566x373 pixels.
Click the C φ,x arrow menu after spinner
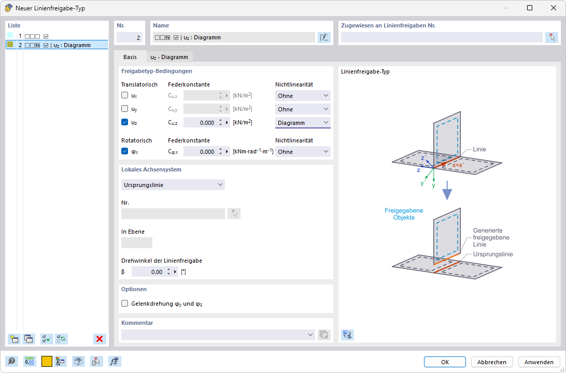[227, 152]
